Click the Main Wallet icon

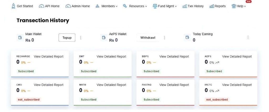click(x=19, y=38)
